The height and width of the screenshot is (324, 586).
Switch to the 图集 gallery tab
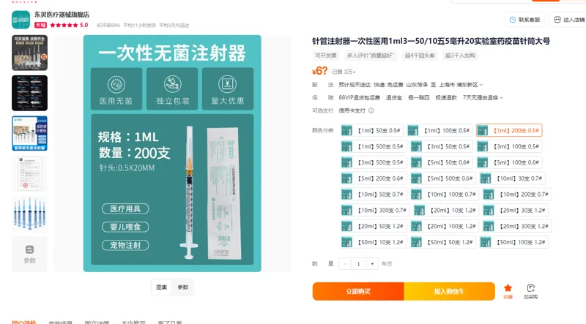[x=161, y=287]
